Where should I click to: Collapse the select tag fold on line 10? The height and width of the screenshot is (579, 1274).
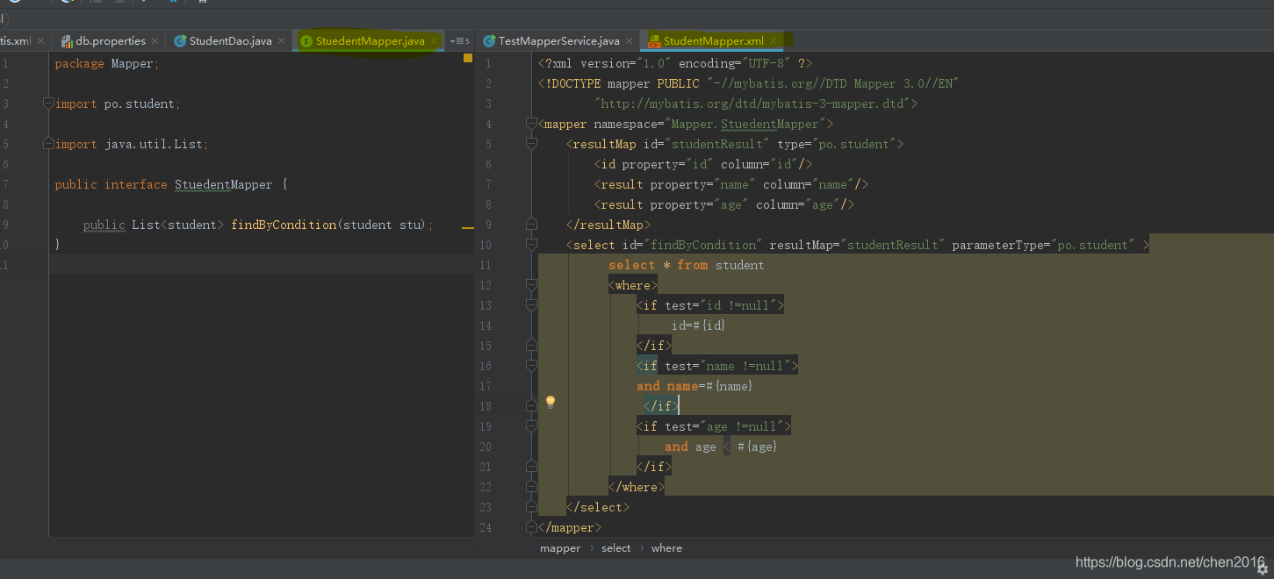point(531,245)
